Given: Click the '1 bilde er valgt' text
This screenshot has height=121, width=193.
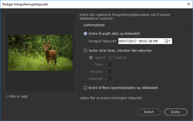Looking at the screenshot, I should (x=17, y=96).
